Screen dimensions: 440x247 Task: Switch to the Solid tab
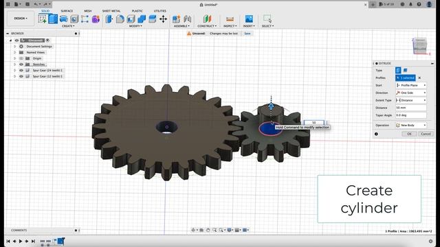(x=45, y=11)
